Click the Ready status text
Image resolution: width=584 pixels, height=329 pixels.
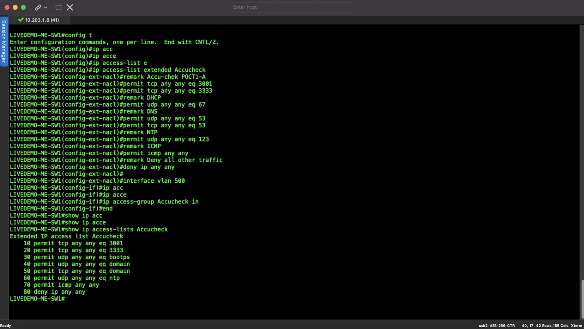tap(6, 326)
